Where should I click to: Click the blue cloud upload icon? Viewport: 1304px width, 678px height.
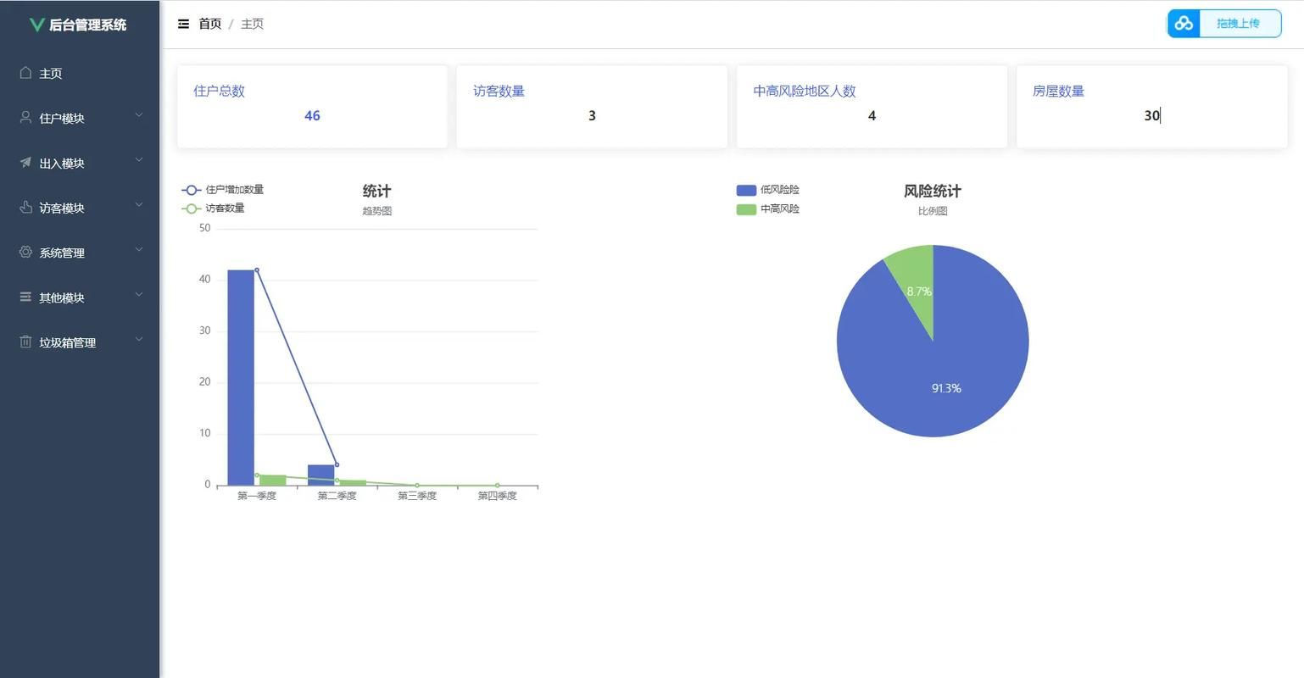(x=1184, y=23)
